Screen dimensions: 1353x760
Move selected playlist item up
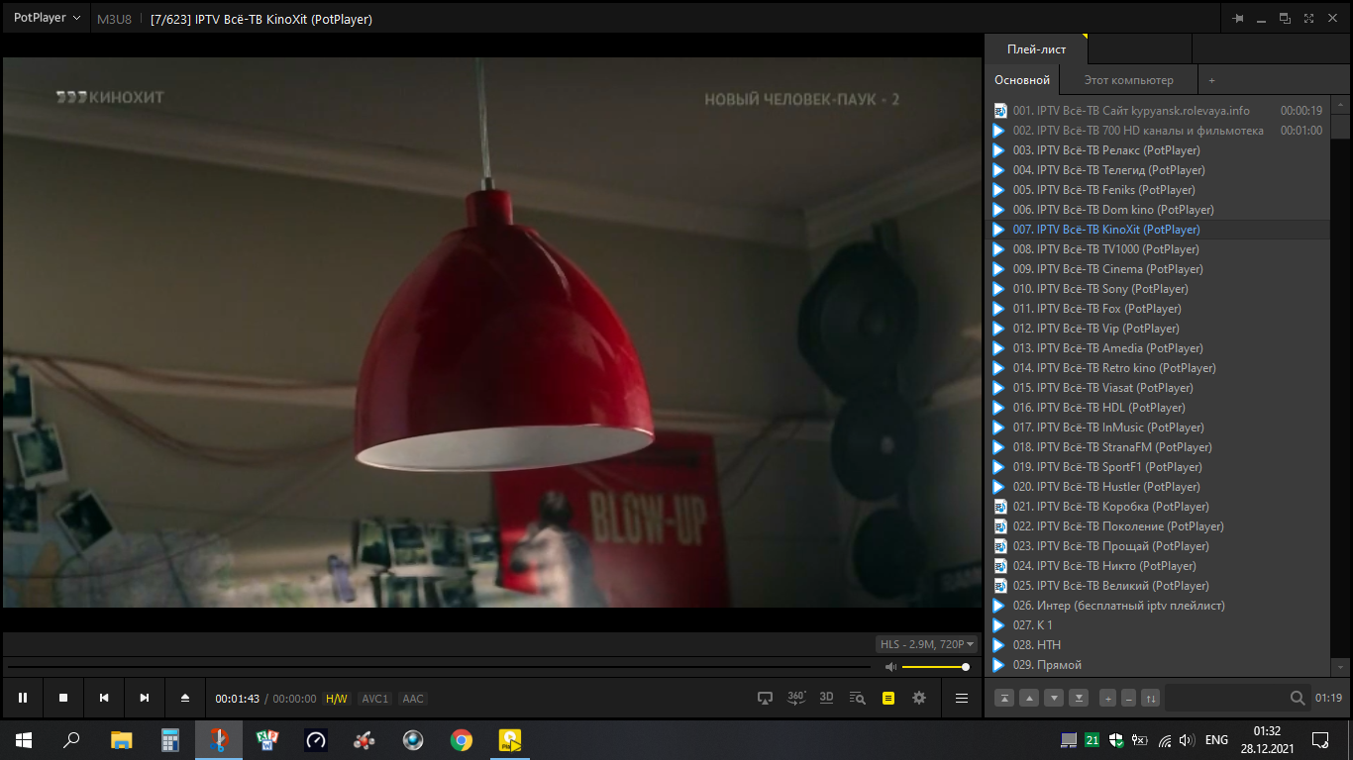[x=1029, y=698]
